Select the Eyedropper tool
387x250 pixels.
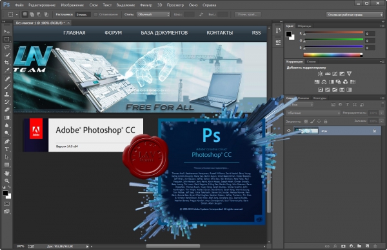coord(6,70)
